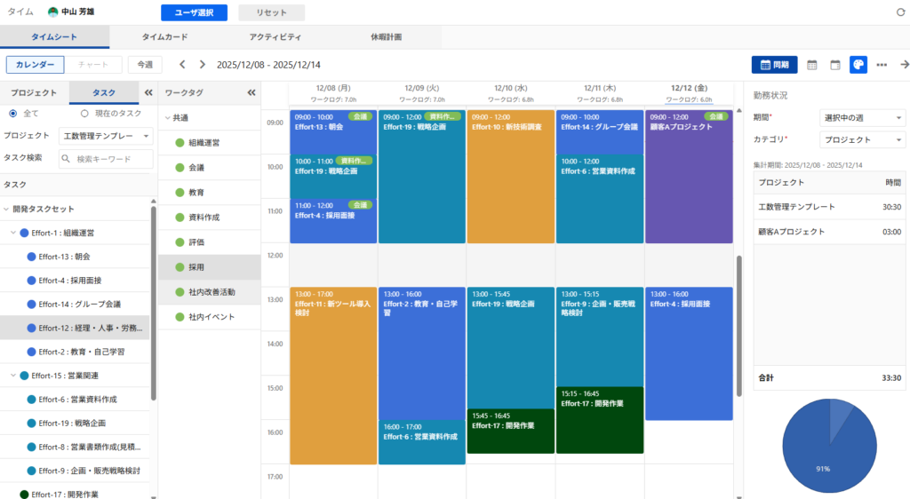The height and width of the screenshot is (499, 910).
Task: Go to next week with right arrow
Action: (x=203, y=65)
